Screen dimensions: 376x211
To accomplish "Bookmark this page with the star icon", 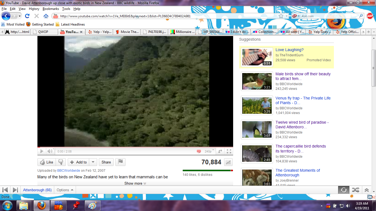I will pos(281,16).
